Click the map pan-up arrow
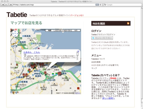143x109 pixels. click(15, 31)
